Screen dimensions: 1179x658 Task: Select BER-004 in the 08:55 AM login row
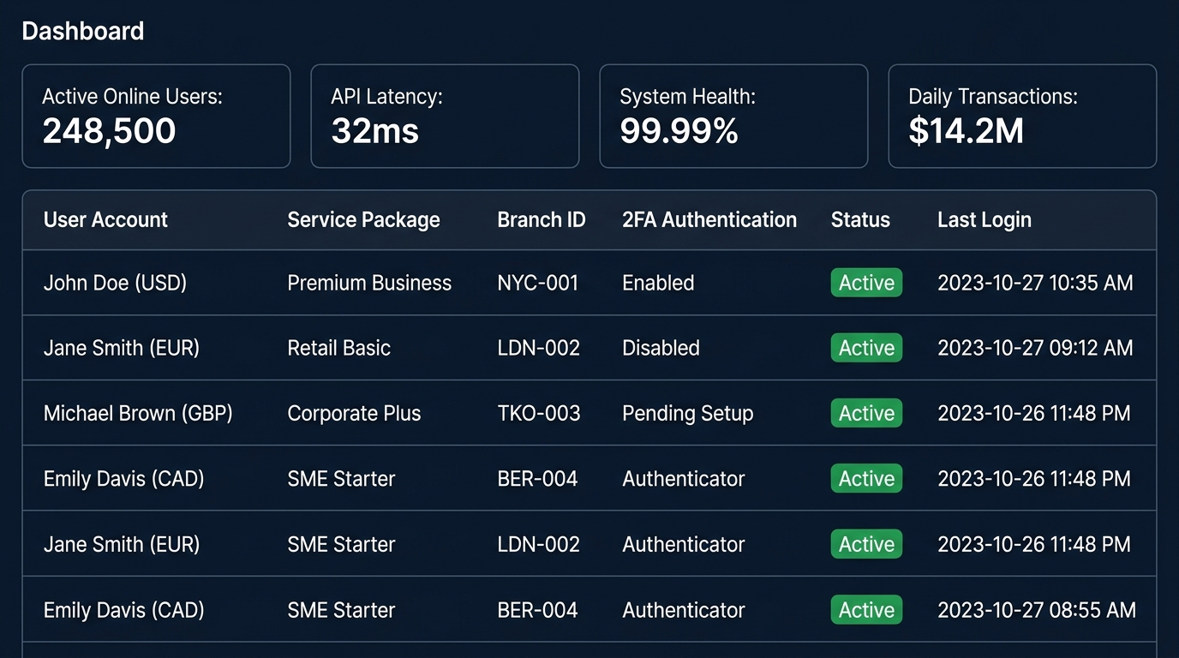(537, 610)
